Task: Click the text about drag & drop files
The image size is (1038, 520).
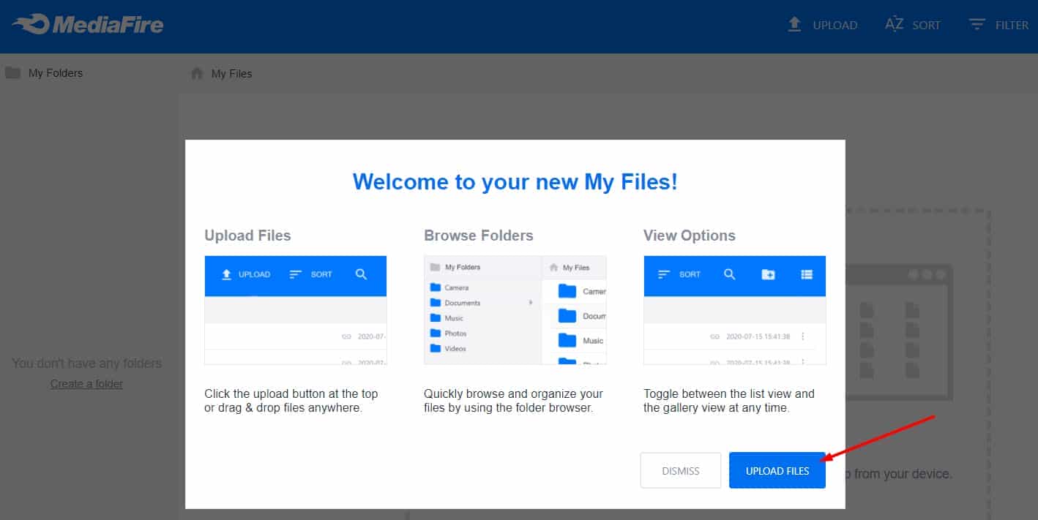Action: [x=291, y=401]
